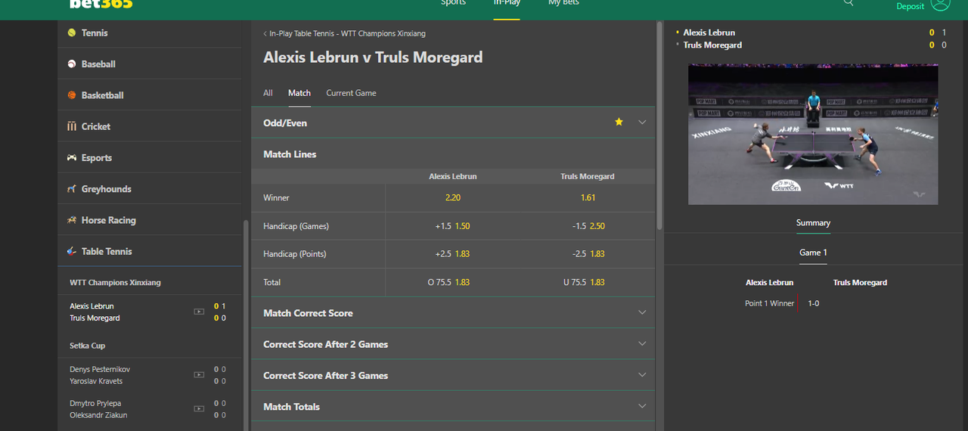
Task: Click the bet365 logo
Action: pos(101,4)
